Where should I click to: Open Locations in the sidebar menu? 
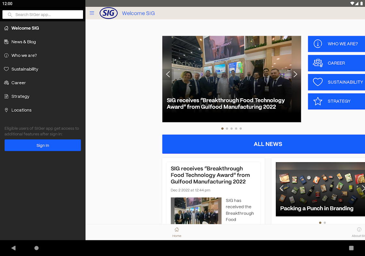[43, 110]
